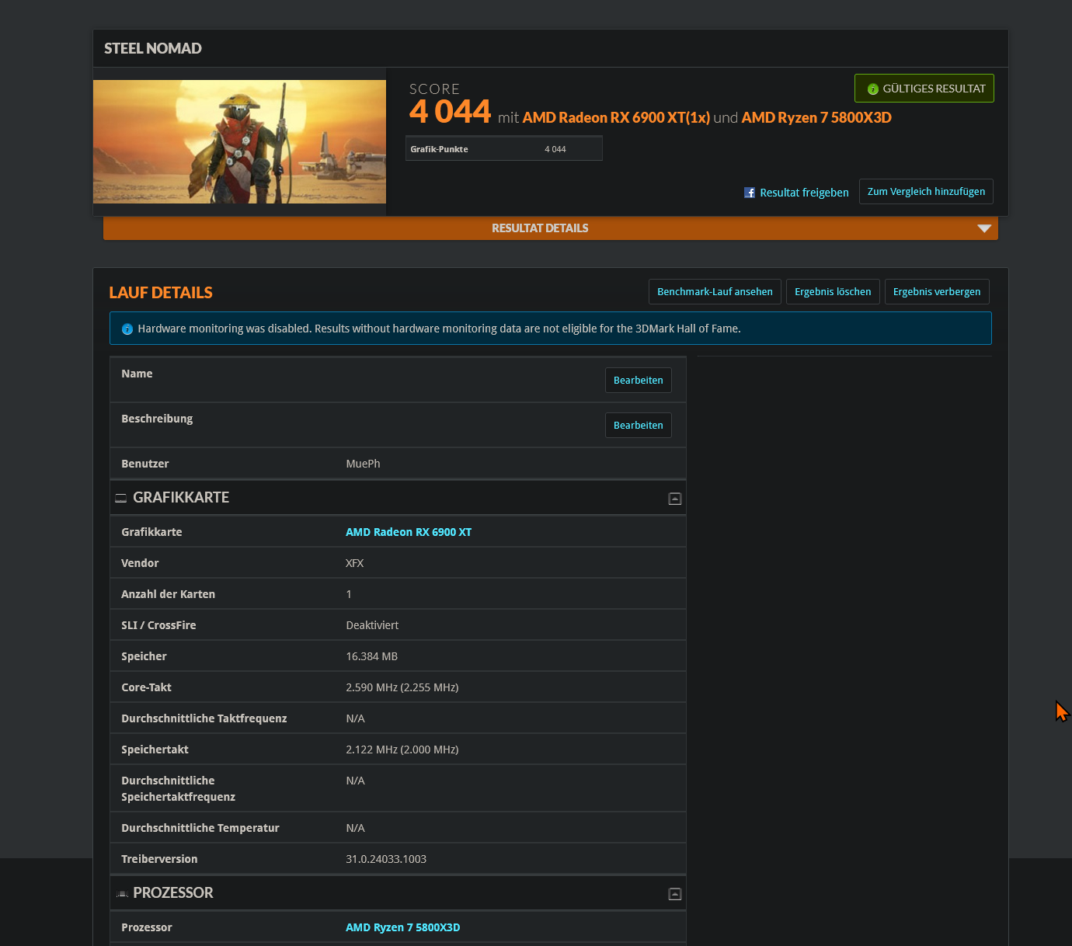Image resolution: width=1072 pixels, height=946 pixels.
Task: Click the processor chip icon beside PROZESSOR
Action: (122, 894)
